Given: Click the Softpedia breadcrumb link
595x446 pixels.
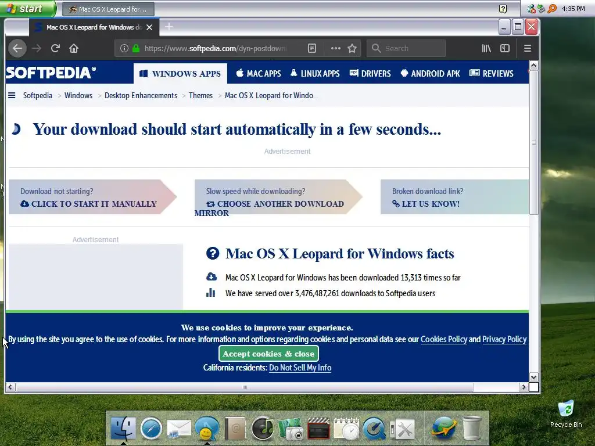Looking at the screenshot, I should coord(38,96).
